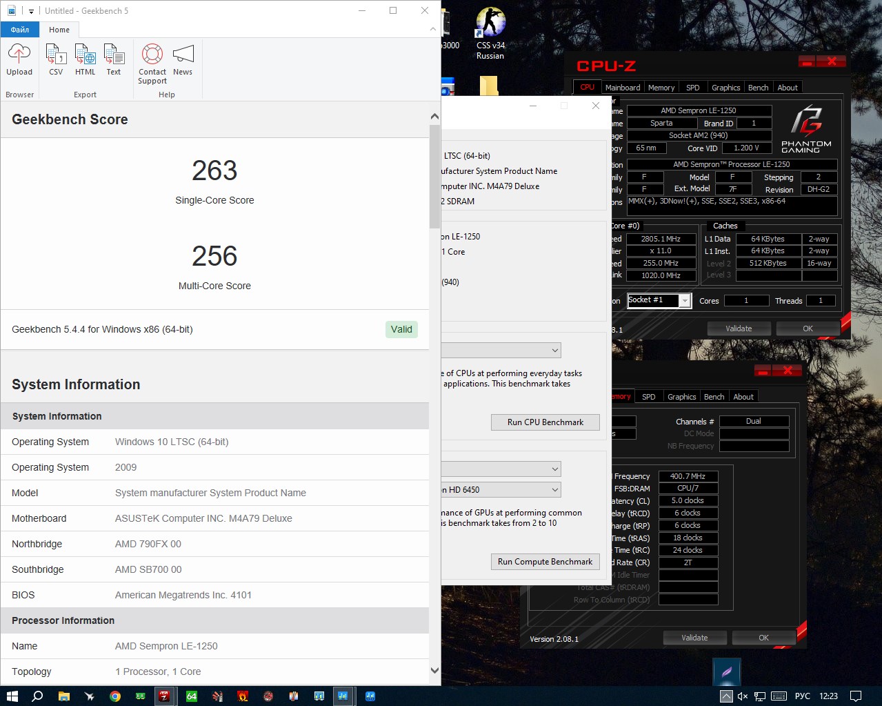Switch to Mainboard tab in CPU-Z

pos(623,88)
